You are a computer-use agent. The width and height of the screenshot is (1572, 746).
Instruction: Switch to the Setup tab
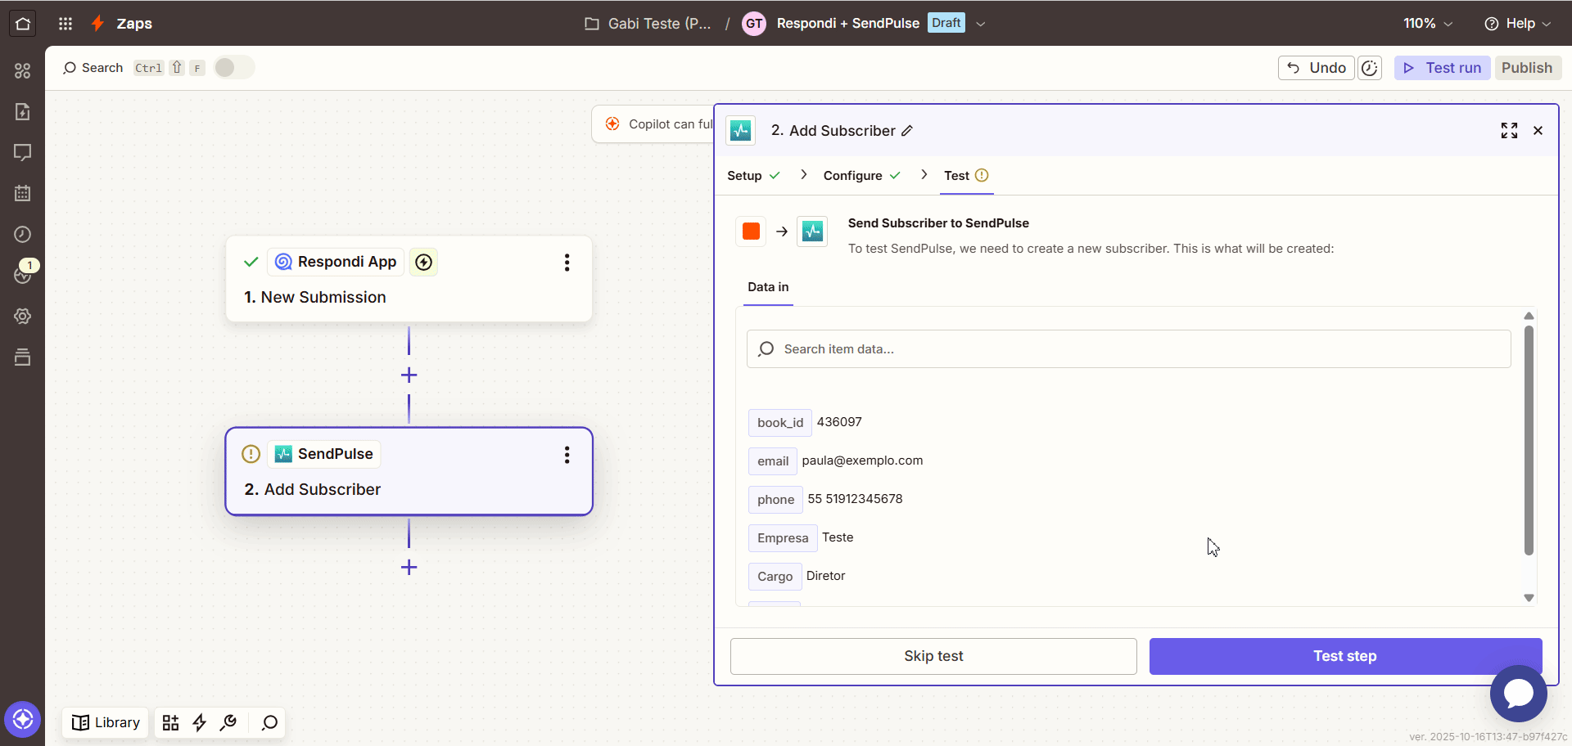click(753, 176)
